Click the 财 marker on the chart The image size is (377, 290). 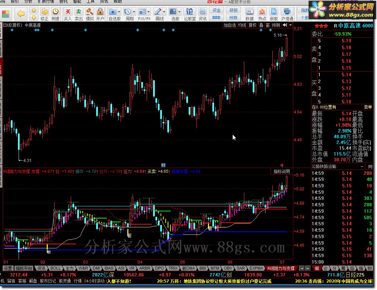pyautogui.click(x=163, y=165)
